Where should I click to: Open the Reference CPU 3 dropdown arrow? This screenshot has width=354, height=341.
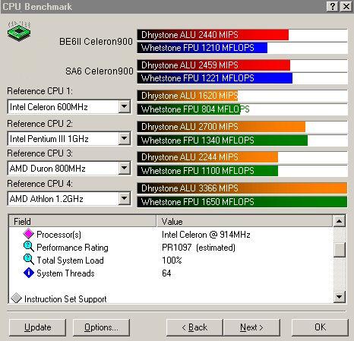coord(125,168)
